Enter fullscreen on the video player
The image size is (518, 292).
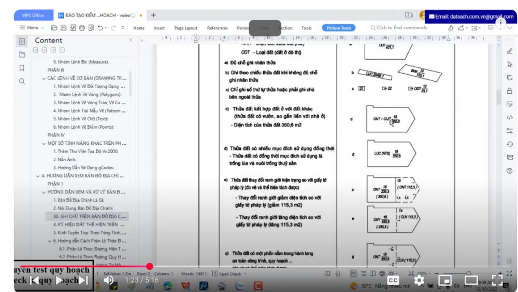(497, 281)
